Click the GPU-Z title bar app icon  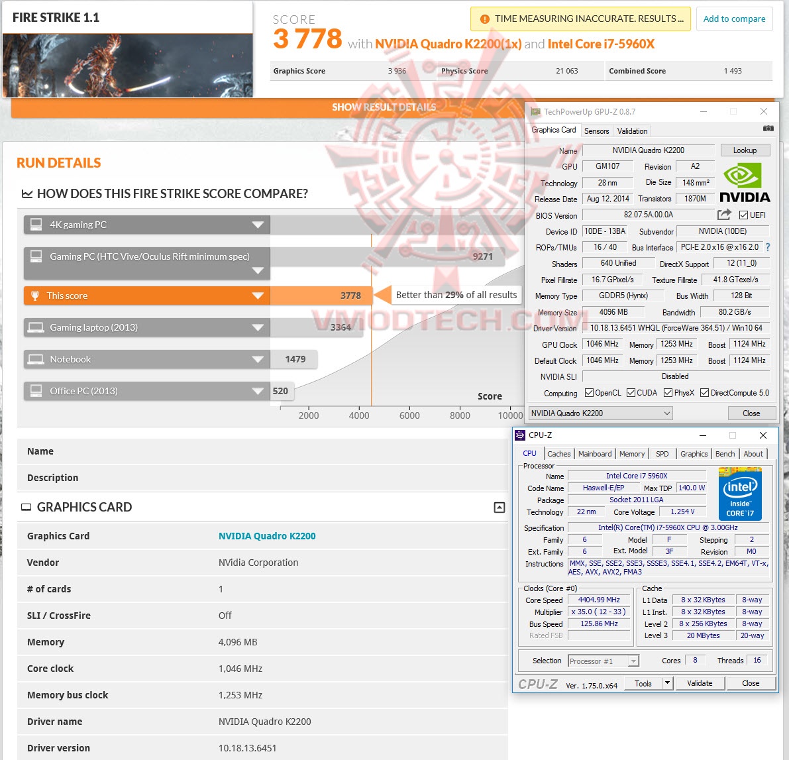click(535, 112)
